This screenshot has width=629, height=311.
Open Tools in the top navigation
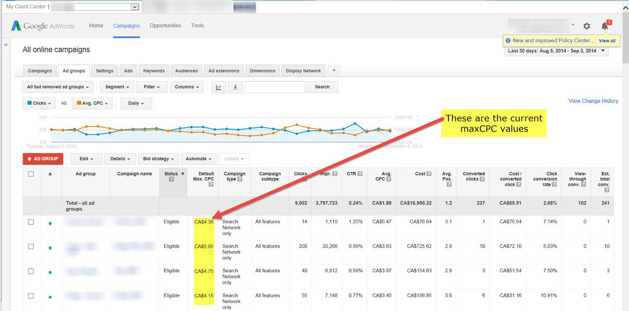(198, 26)
